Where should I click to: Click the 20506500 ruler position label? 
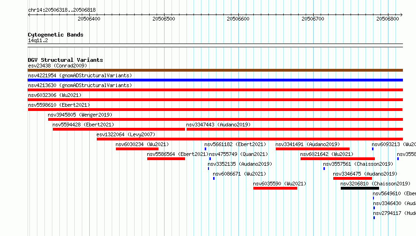tap(164, 19)
